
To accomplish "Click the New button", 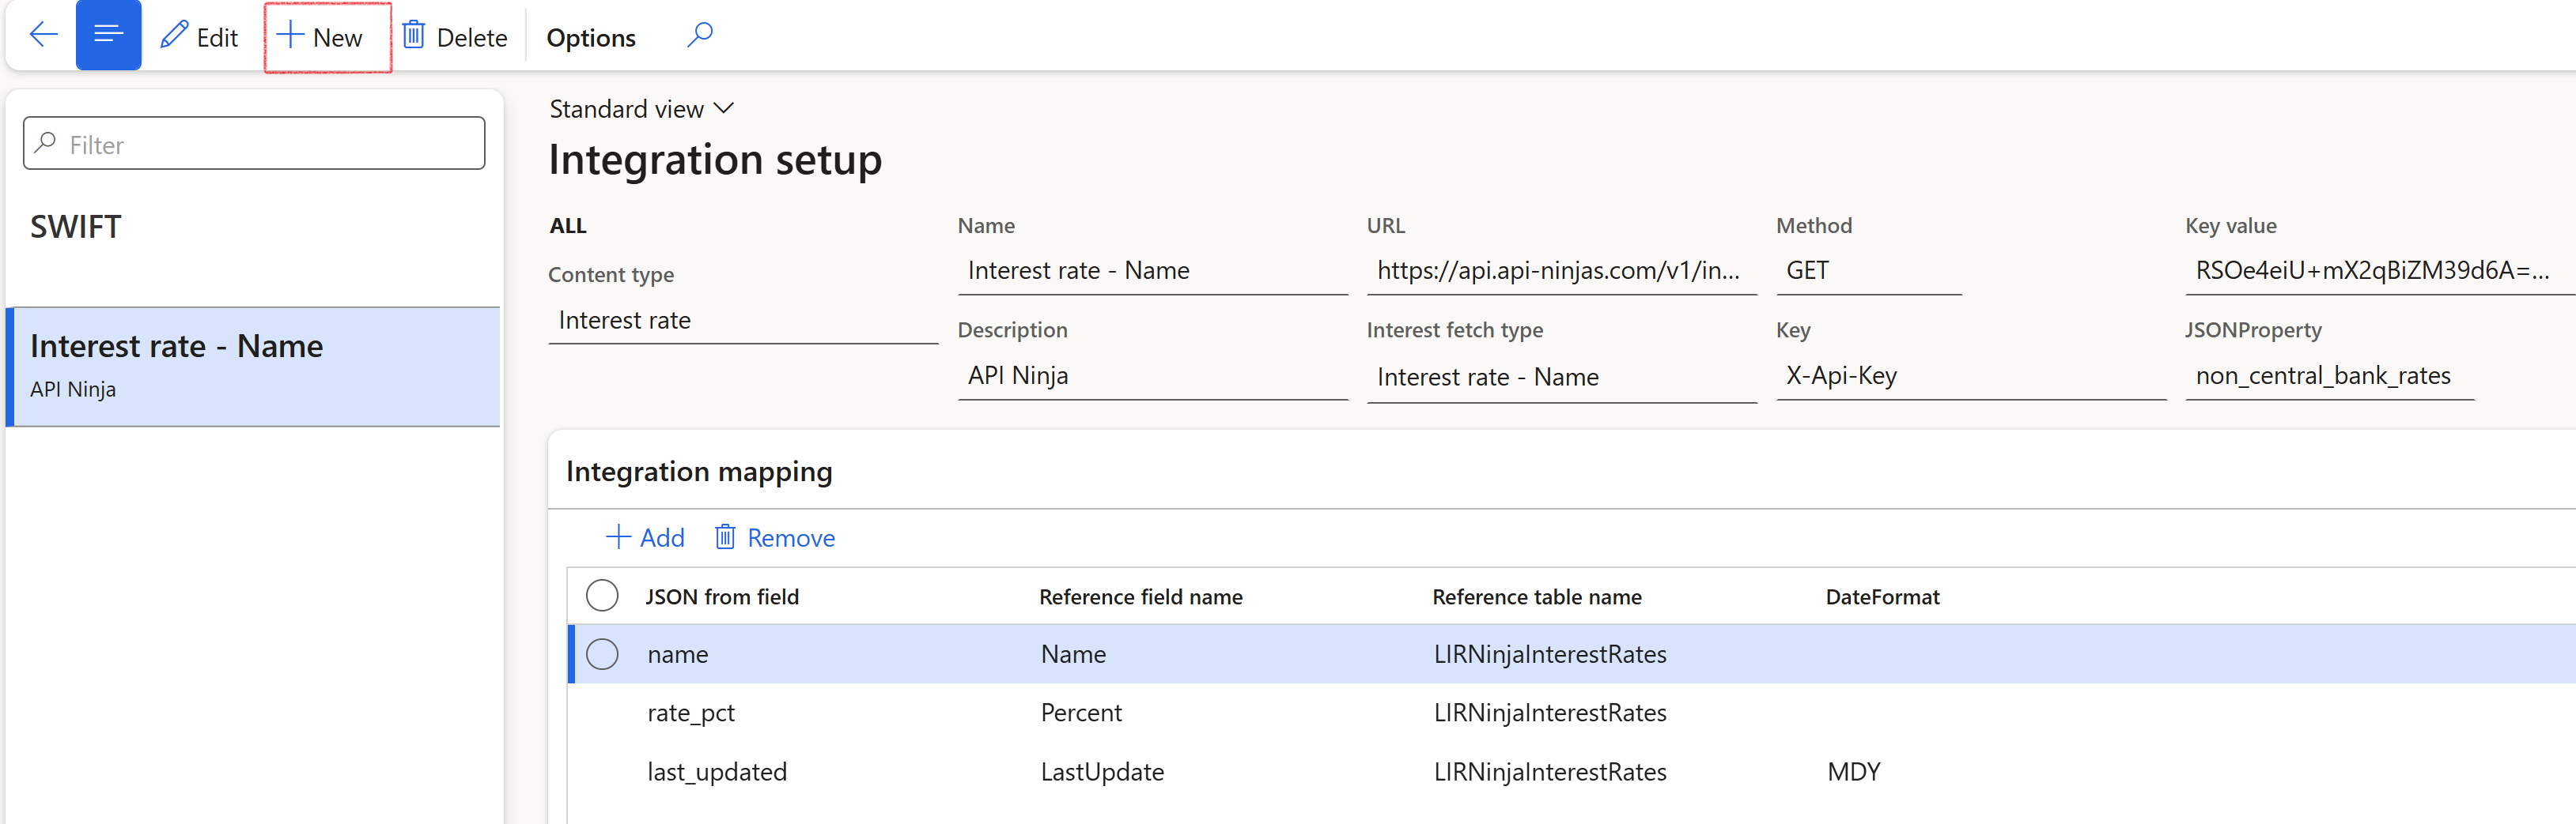I will [326, 36].
